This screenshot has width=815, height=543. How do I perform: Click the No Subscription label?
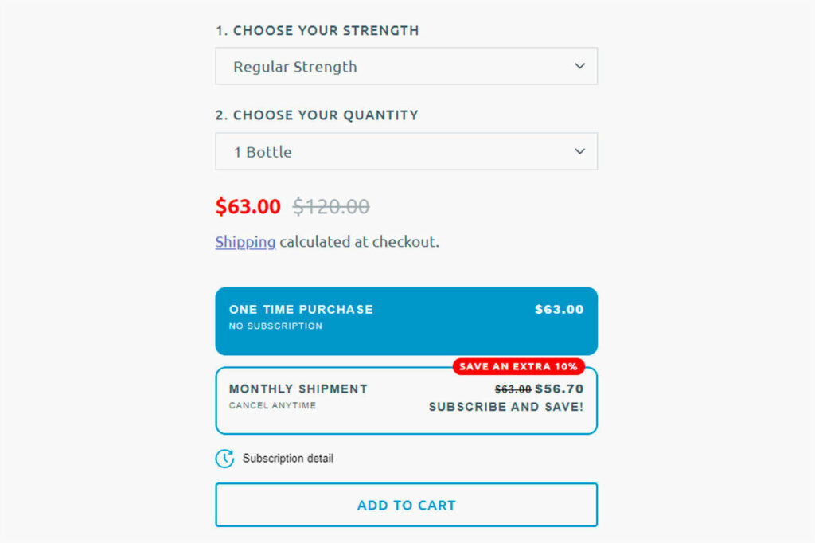click(x=275, y=326)
